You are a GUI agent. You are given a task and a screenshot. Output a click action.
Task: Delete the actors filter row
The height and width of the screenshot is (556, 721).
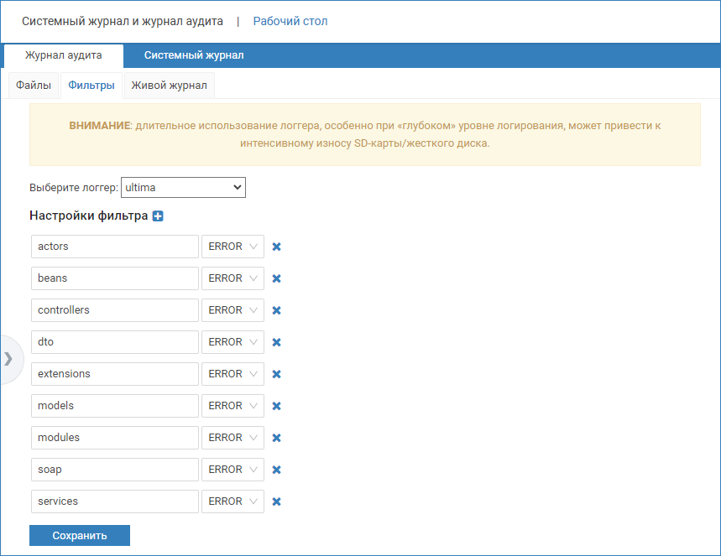click(x=276, y=247)
